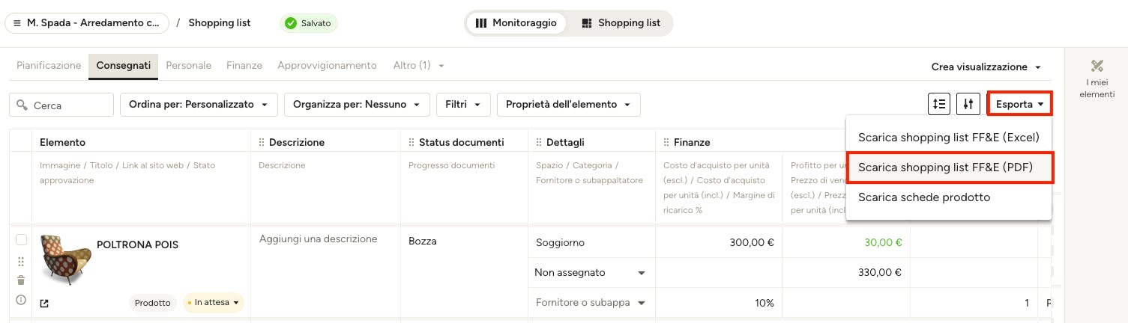Image resolution: width=1128 pixels, height=323 pixels.
Task: Switch to Monitoraggio view
Action: pos(516,23)
